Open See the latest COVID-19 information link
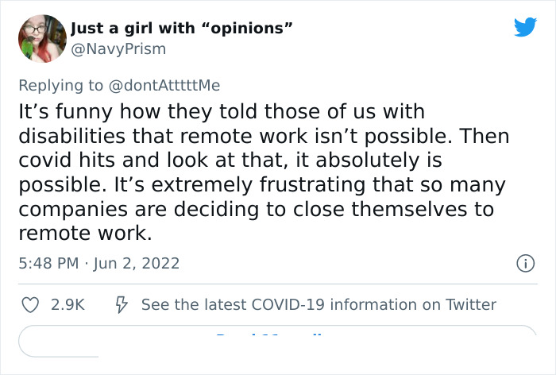The width and height of the screenshot is (556, 375). point(319,304)
